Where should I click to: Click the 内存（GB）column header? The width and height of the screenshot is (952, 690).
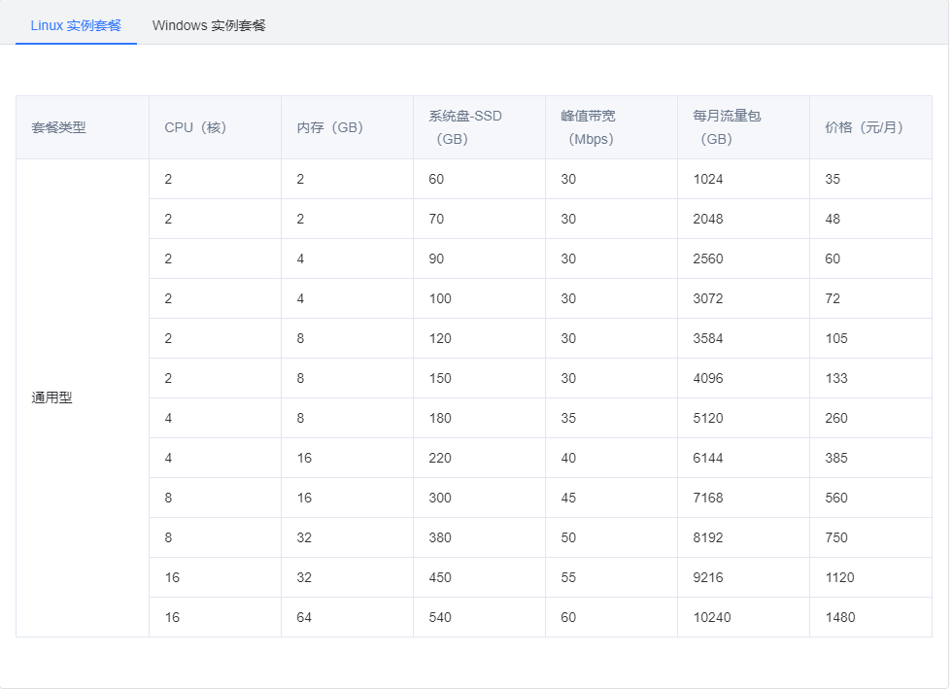(331, 127)
